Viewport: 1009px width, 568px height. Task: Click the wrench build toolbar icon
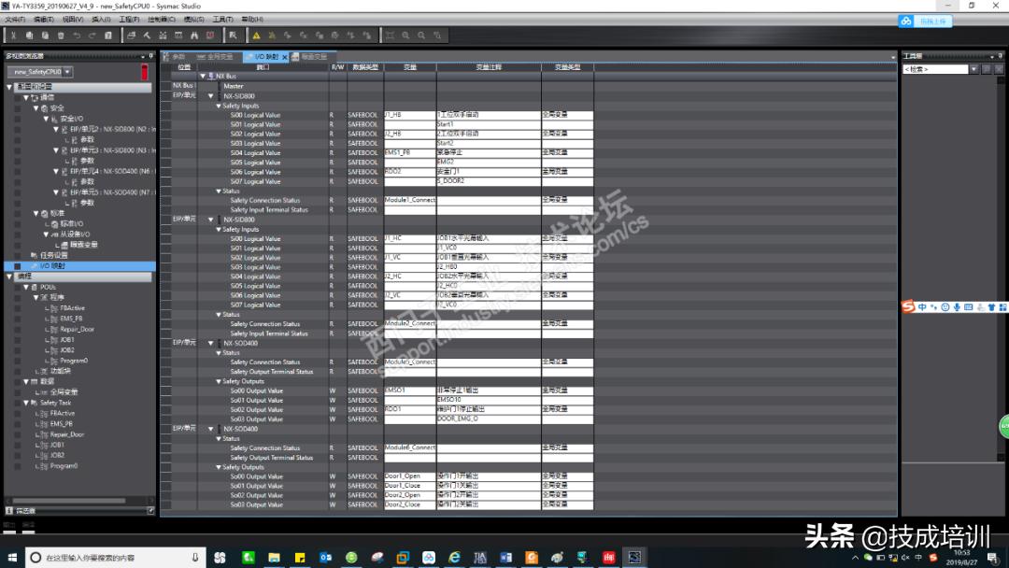click(147, 35)
